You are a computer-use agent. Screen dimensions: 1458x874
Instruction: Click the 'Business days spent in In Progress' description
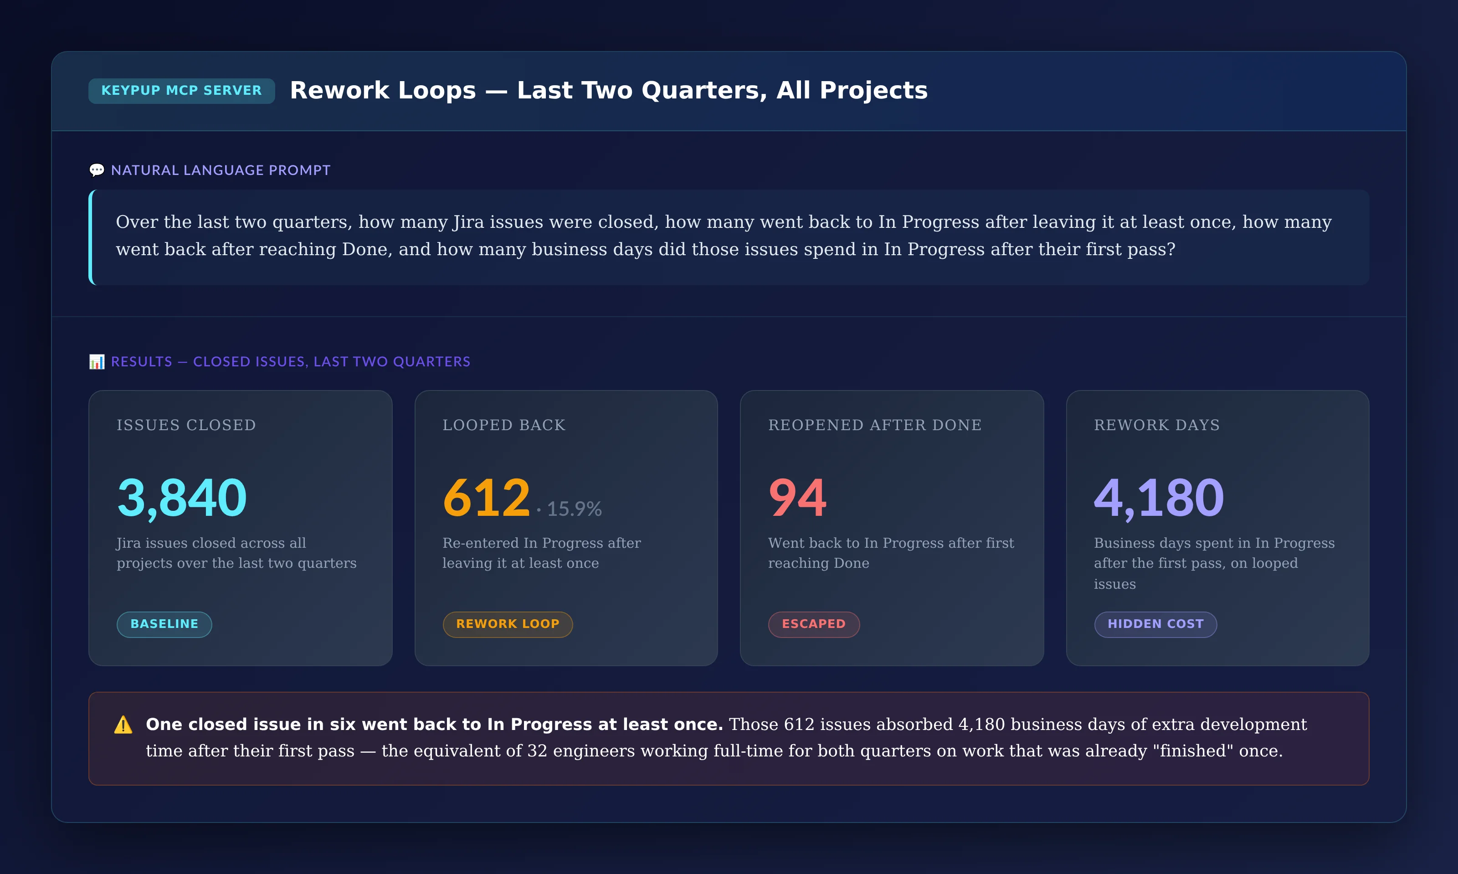[x=1214, y=564]
